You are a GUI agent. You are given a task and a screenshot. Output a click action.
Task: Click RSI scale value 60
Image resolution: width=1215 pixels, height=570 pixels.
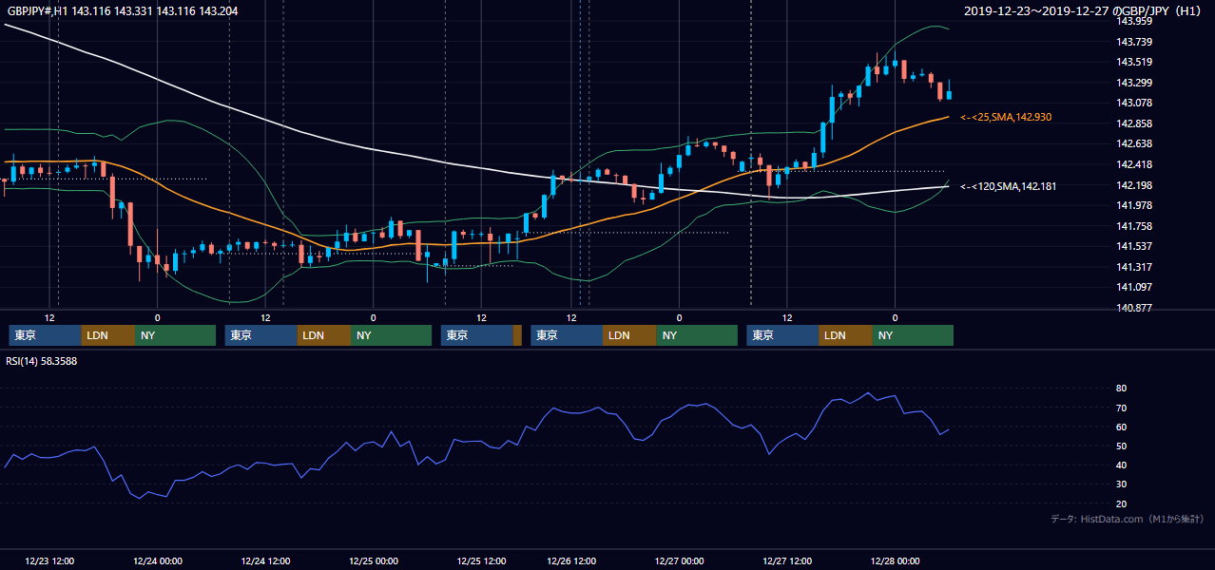pos(1122,427)
